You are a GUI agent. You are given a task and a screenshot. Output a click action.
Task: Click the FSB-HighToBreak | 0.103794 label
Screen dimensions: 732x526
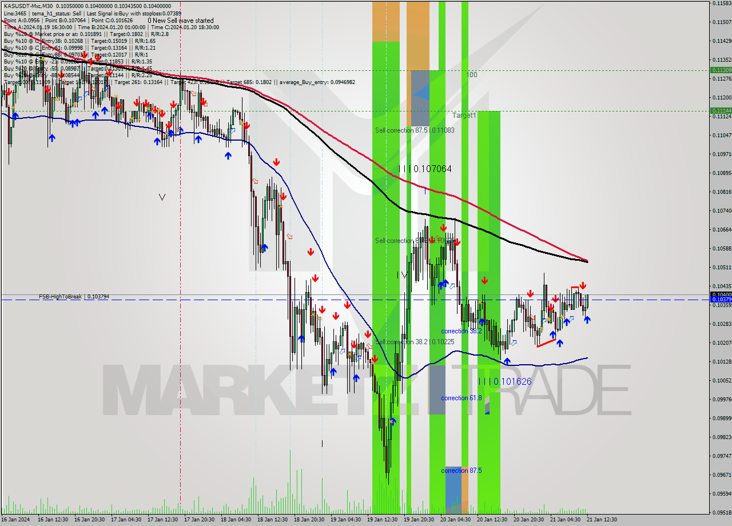[74, 297]
